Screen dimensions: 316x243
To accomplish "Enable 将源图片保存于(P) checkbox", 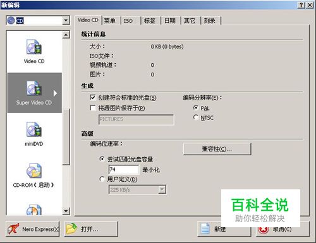I will 92,108.
